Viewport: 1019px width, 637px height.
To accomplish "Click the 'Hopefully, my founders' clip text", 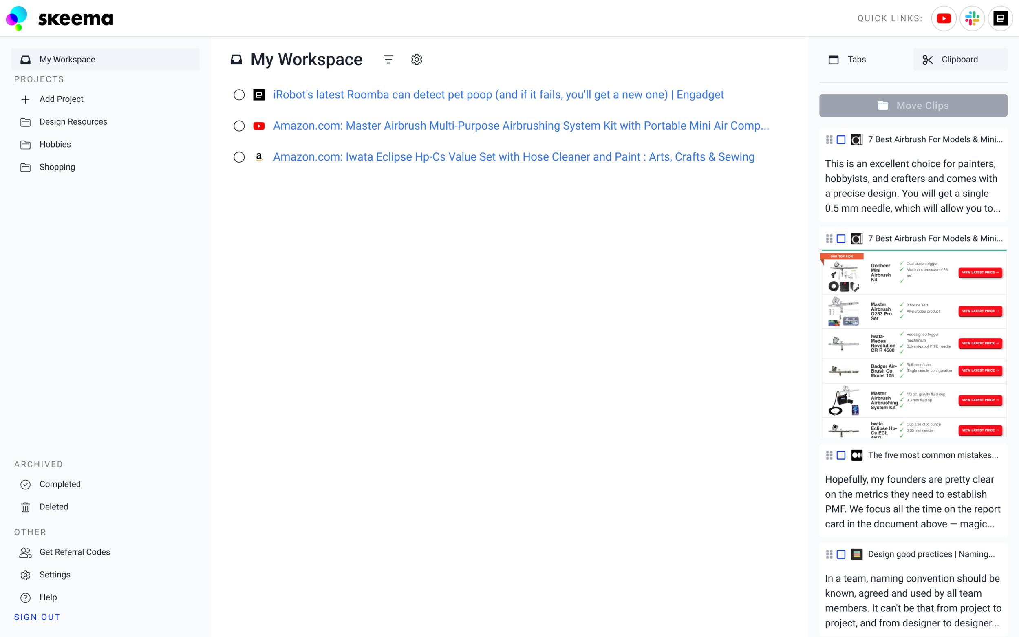I will (x=913, y=501).
